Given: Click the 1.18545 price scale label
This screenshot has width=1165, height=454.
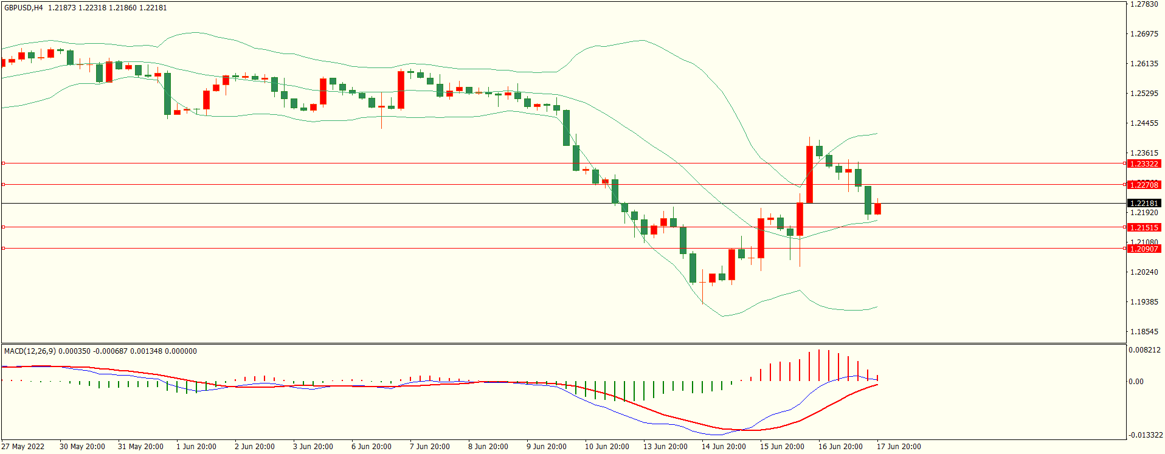Looking at the screenshot, I should point(1144,332).
